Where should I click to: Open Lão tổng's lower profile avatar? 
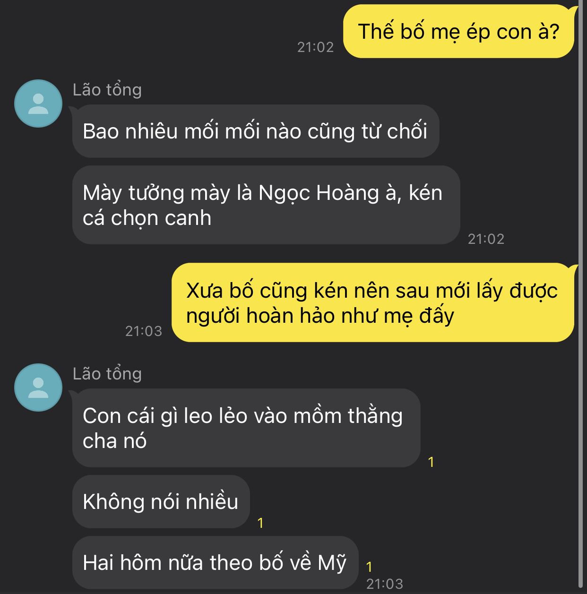38,387
